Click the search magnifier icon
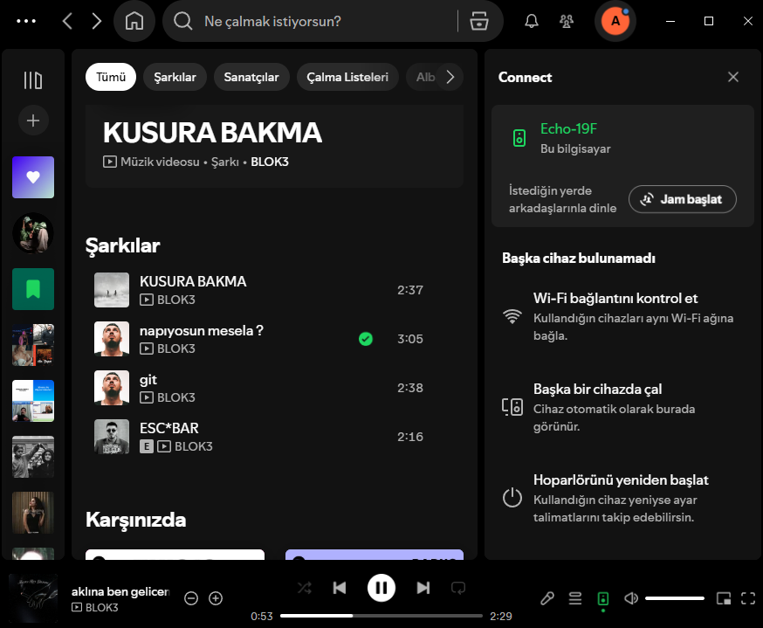Viewport: 763px width, 628px height. click(183, 21)
